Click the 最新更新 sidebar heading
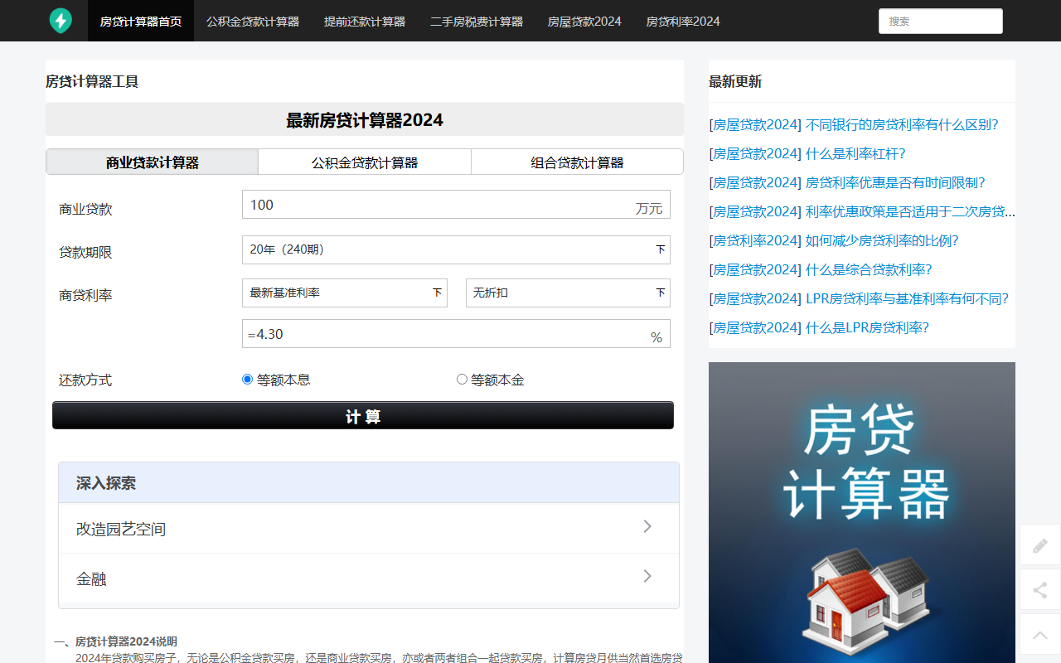This screenshot has height=663, width=1061. click(735, 81)
